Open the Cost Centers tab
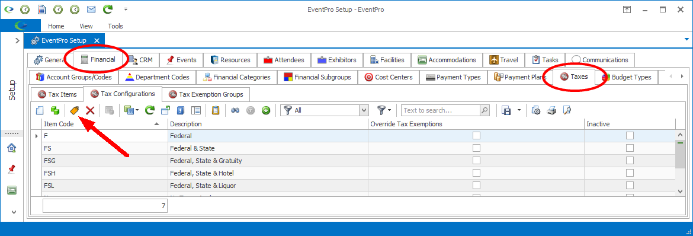Screen dimensions: 693x236 389,77
